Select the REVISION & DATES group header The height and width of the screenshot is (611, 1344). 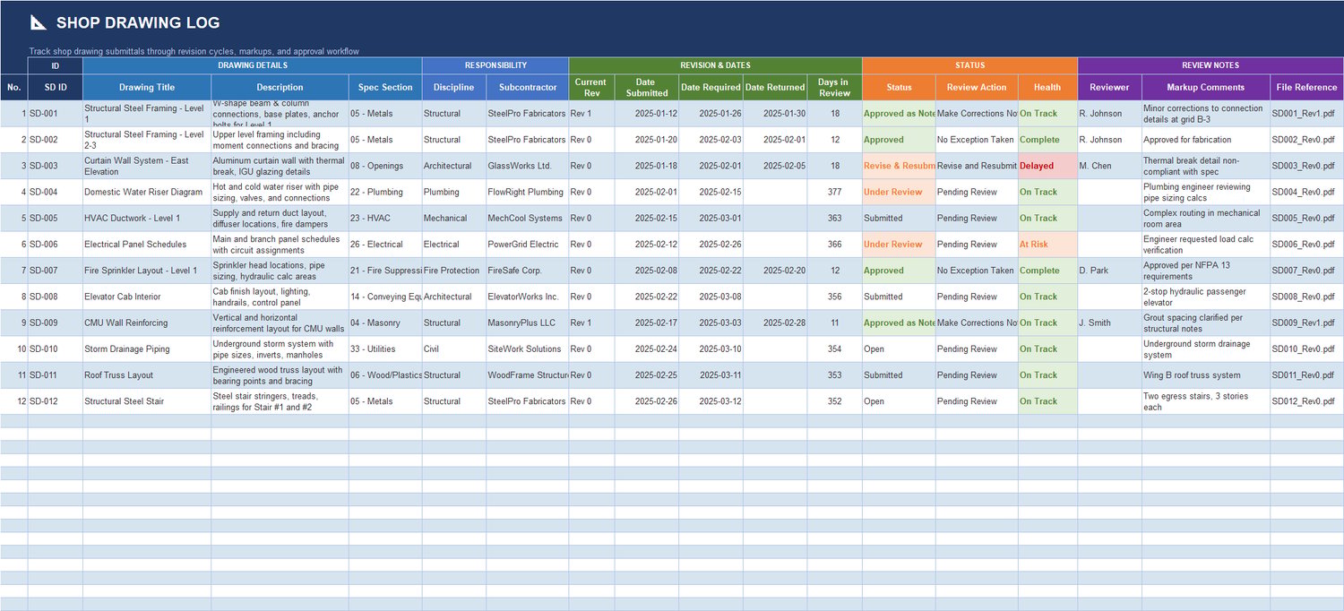pyautogui.click(x=715, y=65)
